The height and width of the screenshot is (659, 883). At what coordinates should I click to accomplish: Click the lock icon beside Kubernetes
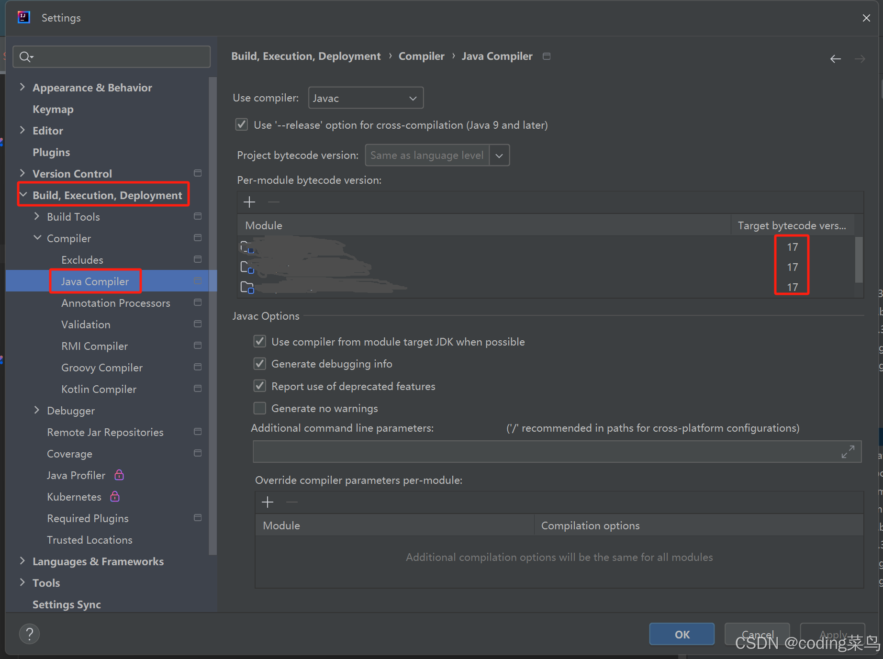(x=115, y=496)
